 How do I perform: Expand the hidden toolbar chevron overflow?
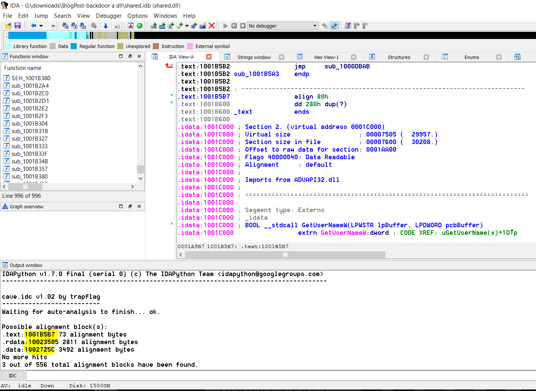[53, 26]
